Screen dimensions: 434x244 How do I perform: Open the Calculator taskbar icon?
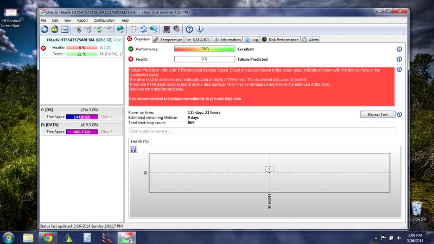click(87, 237)
